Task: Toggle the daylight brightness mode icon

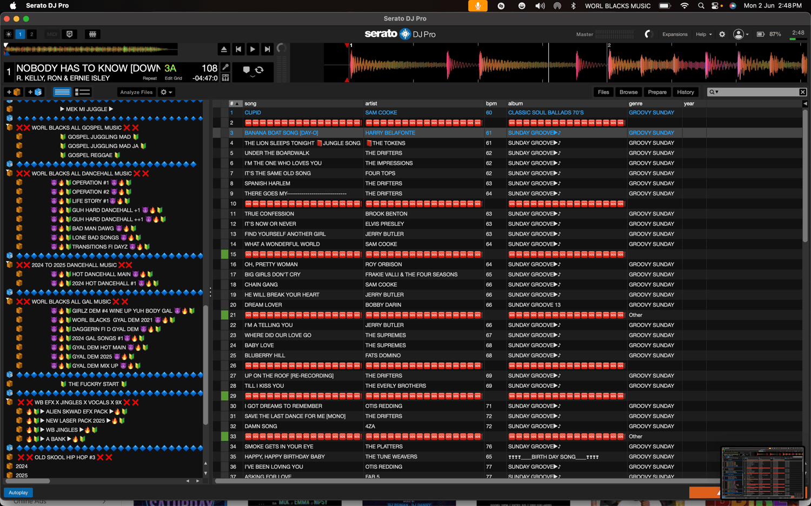Action: pos(9,34)
